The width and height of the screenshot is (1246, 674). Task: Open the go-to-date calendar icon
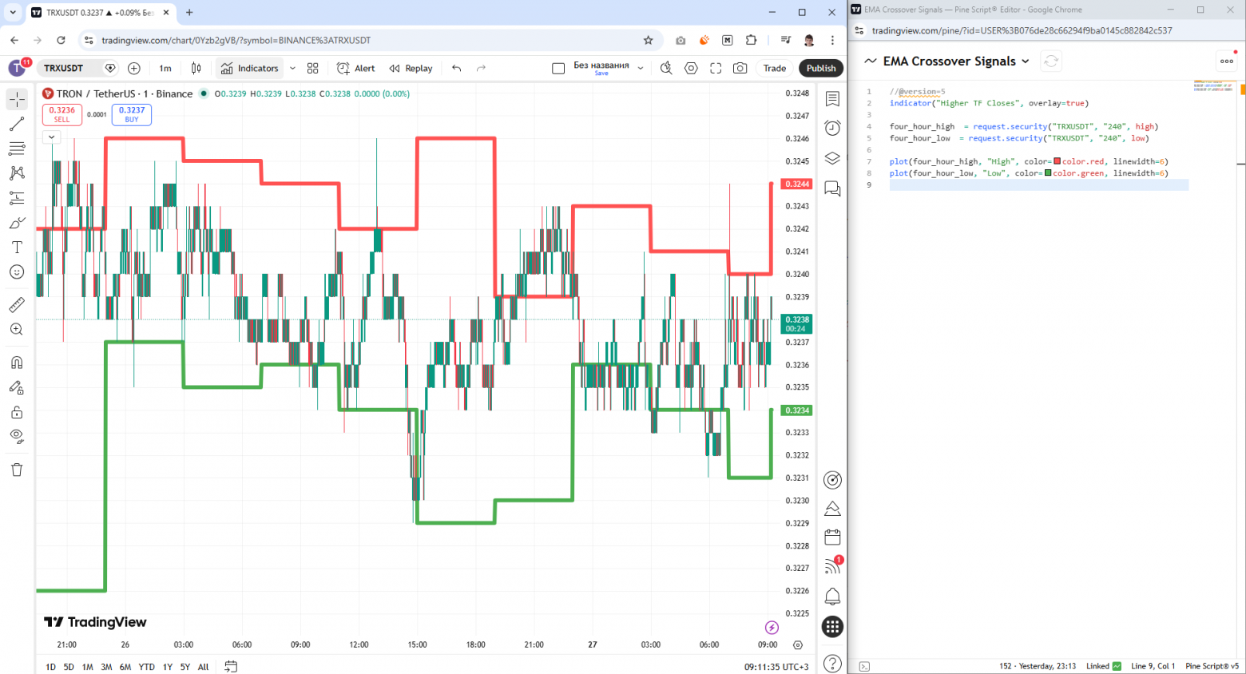[231, 666]
